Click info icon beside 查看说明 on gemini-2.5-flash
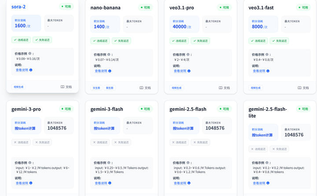The height and width of the screenshot is (196, 317). (x=189, y=183)
